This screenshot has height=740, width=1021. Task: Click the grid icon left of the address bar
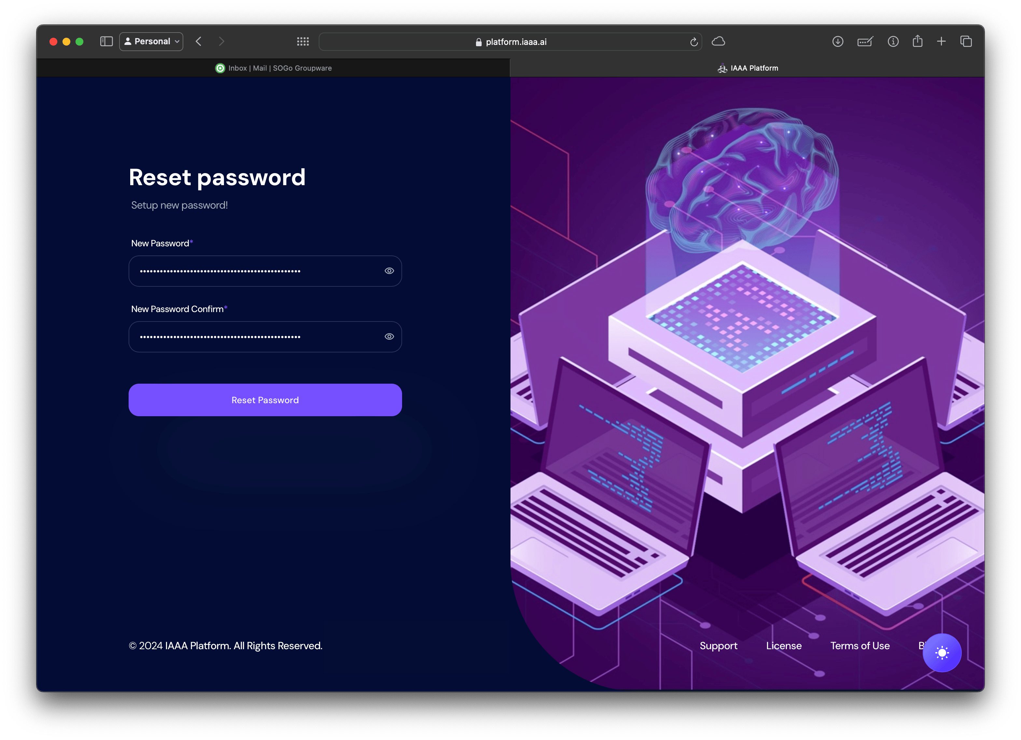[303, 41]
